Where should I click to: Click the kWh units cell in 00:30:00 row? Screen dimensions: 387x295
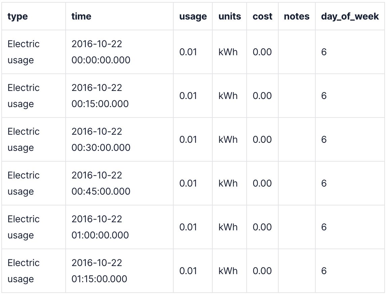click(x=228, y=139)
